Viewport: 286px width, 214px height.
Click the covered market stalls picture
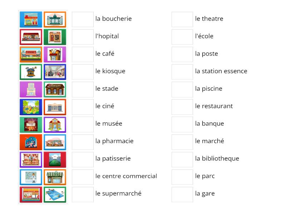pos(55,142)
